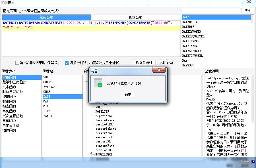Select contextPath variable in tree
This screenshot has width=256, height=168.
click(105, 146)
